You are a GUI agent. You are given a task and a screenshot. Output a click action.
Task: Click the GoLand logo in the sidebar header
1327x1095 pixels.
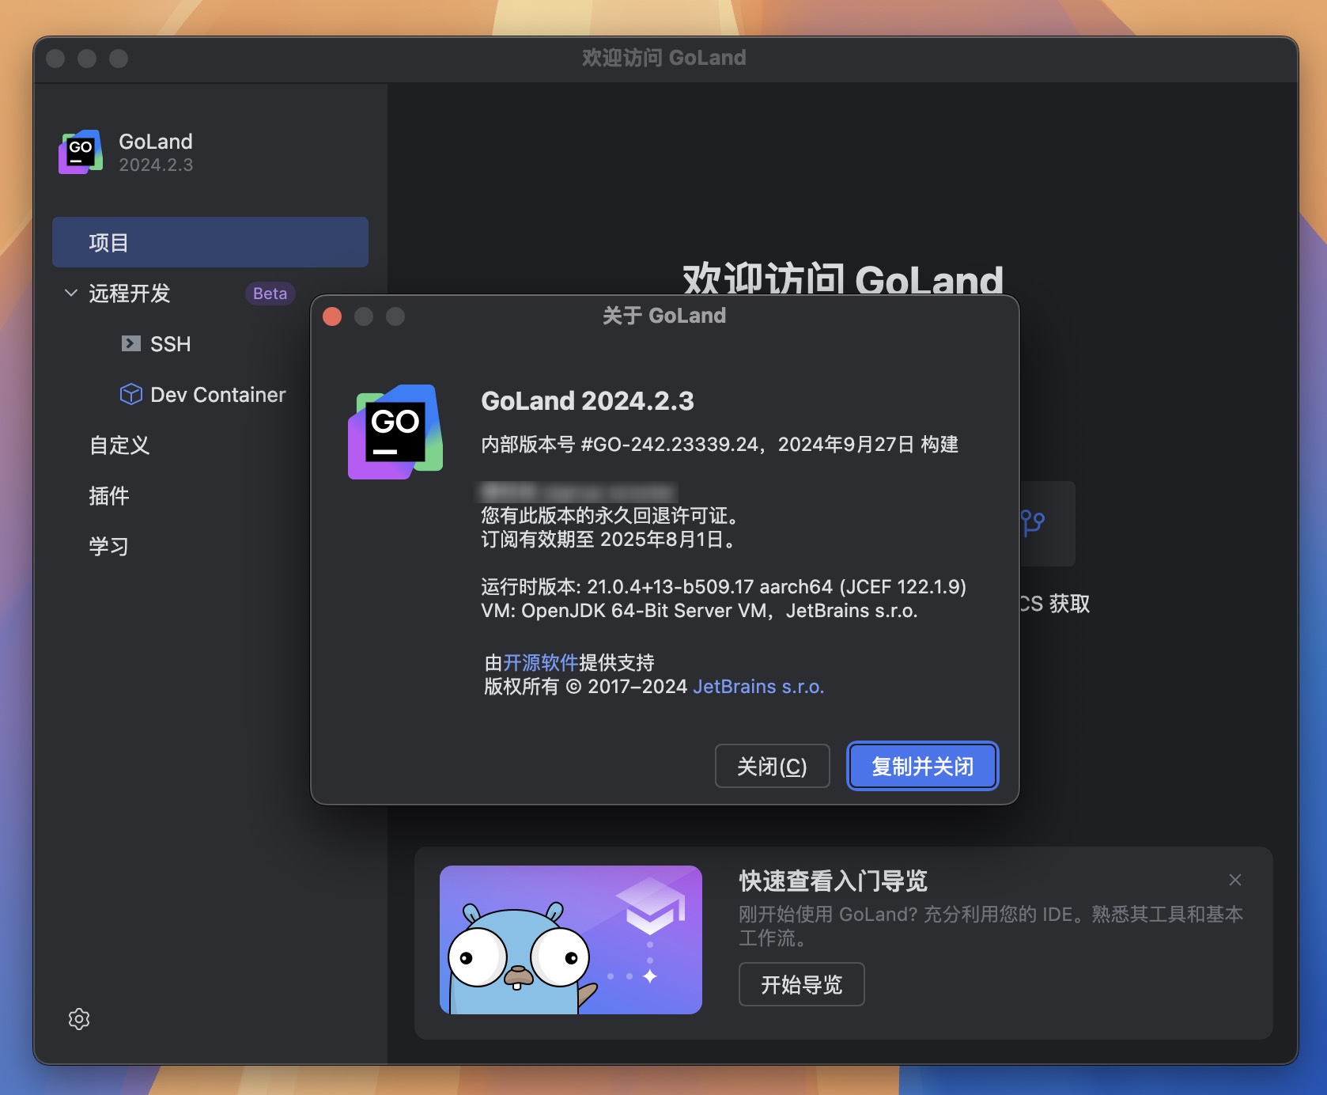(81, 152)
